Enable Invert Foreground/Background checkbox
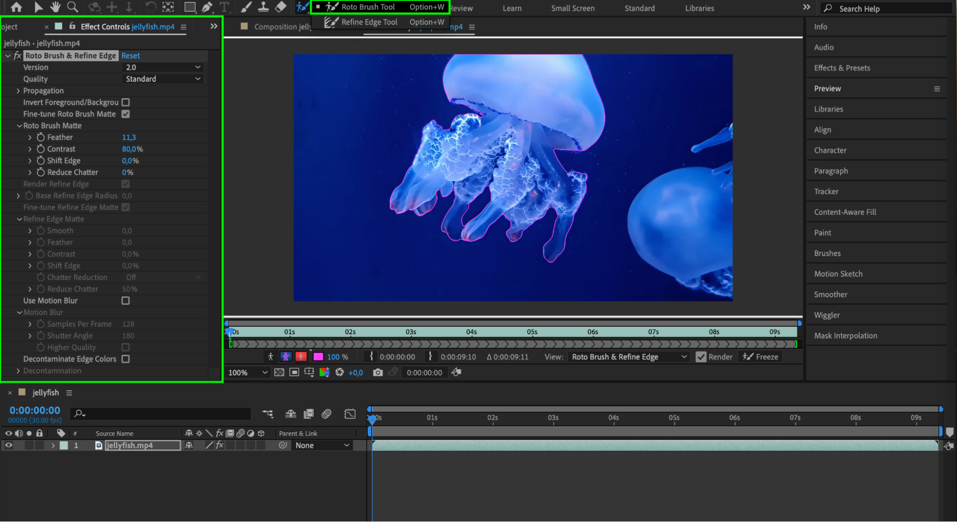957x522 pixels. pos(125,102)
